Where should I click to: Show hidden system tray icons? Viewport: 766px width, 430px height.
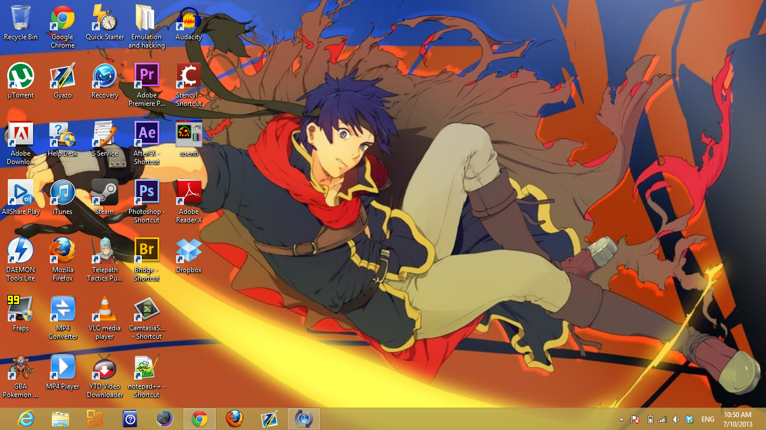pyautogui.click(x=621, y=419)
